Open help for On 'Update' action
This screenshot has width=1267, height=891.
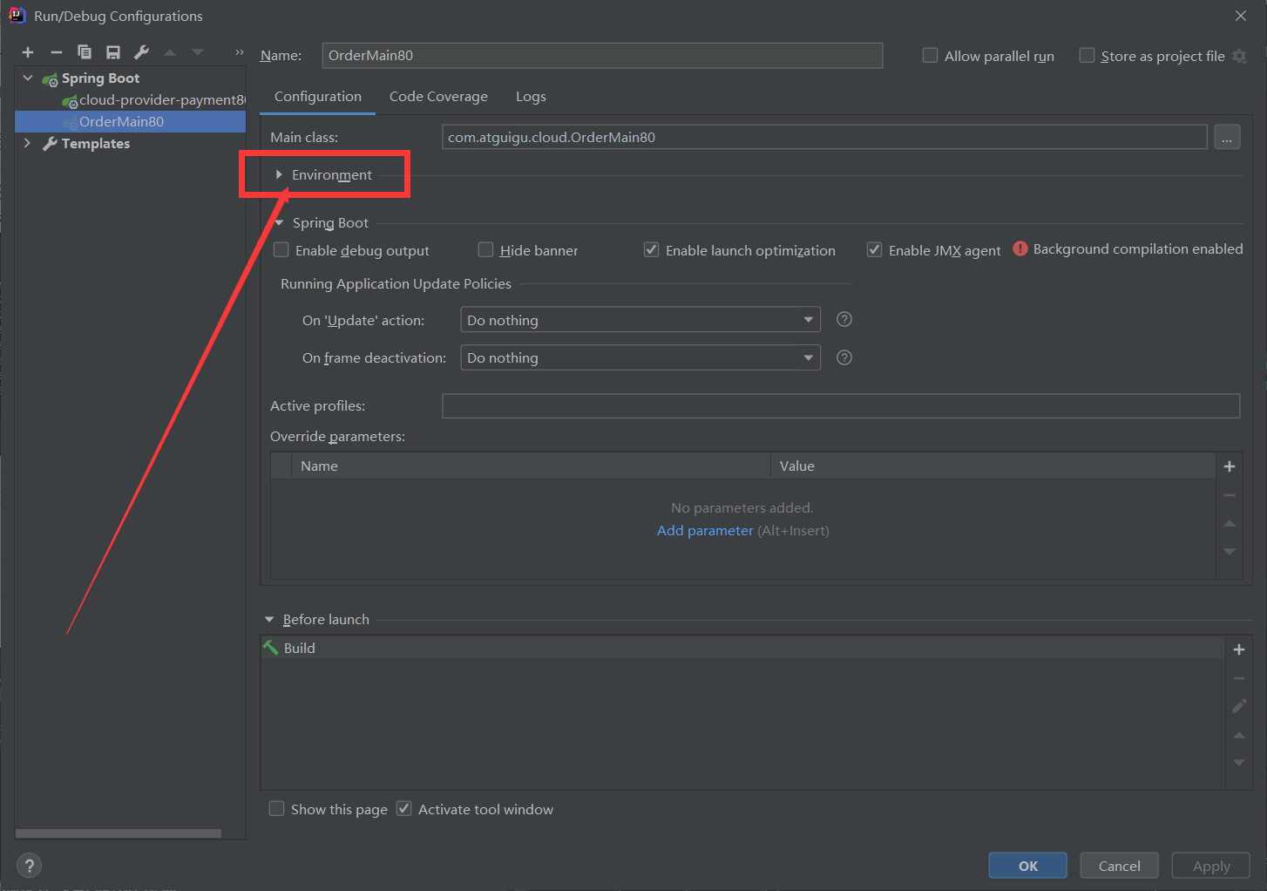click(844, 319)
